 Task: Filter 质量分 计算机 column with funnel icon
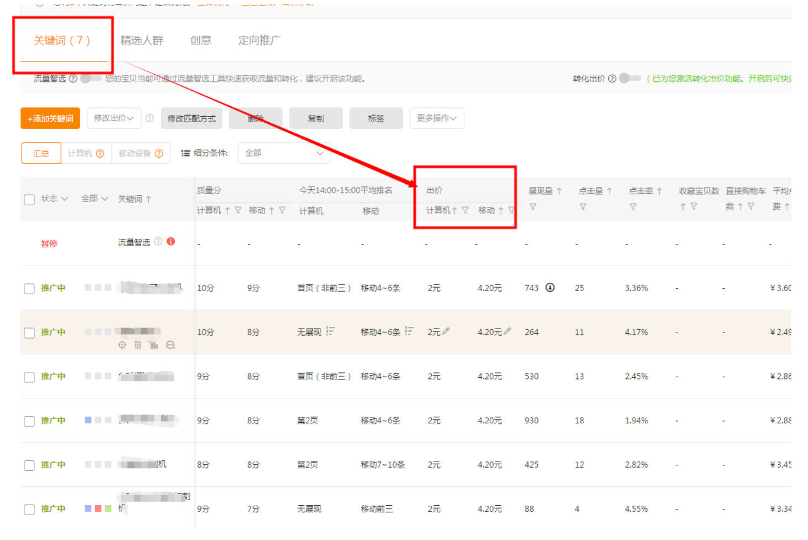click(238, 210)
